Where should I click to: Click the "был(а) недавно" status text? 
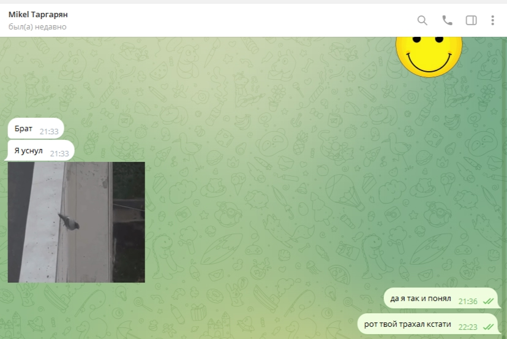coord(37,27)
